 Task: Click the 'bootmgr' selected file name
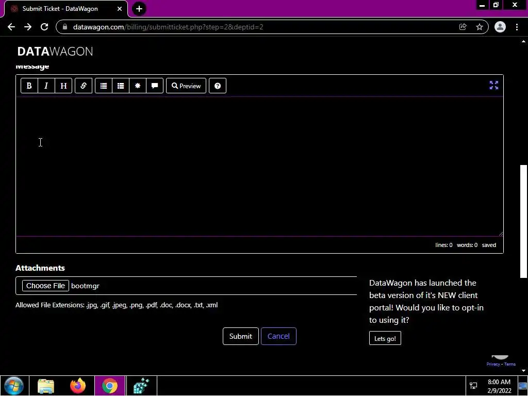[x=85, y=286]
